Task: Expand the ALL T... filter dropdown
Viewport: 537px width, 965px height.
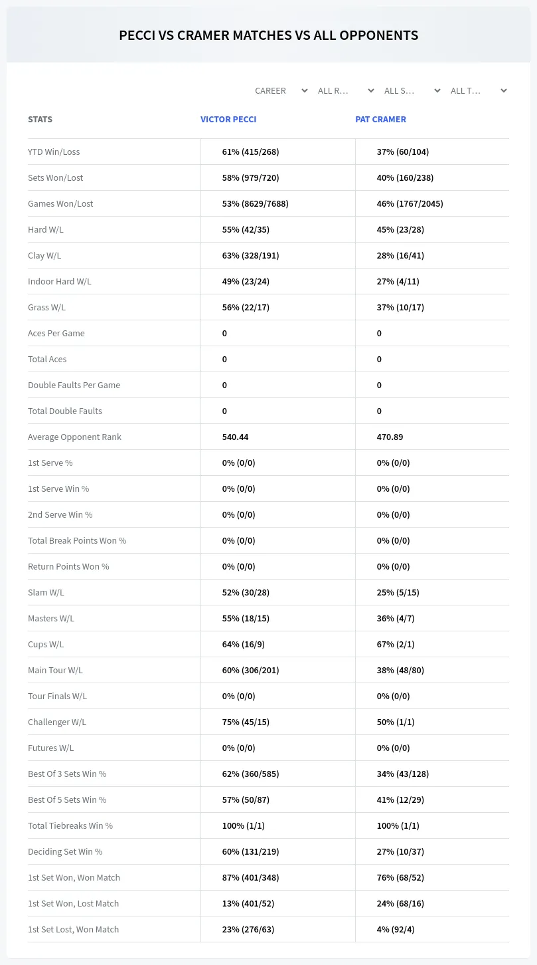Action: [x=478, y=90]
